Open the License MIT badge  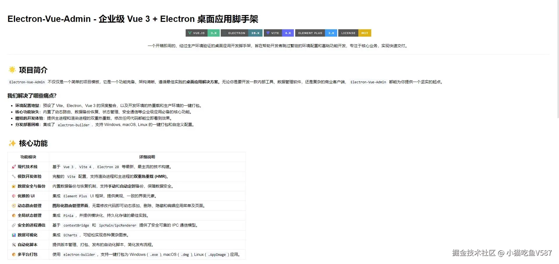click(x=355, y=33)
